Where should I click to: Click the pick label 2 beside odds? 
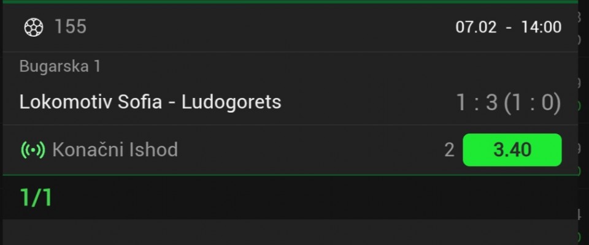click(x=449, y=150)
